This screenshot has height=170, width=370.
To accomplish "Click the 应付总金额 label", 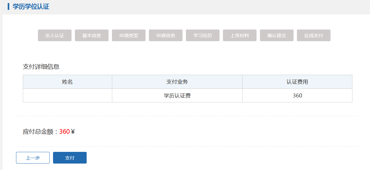I will (x=38, y=132).
